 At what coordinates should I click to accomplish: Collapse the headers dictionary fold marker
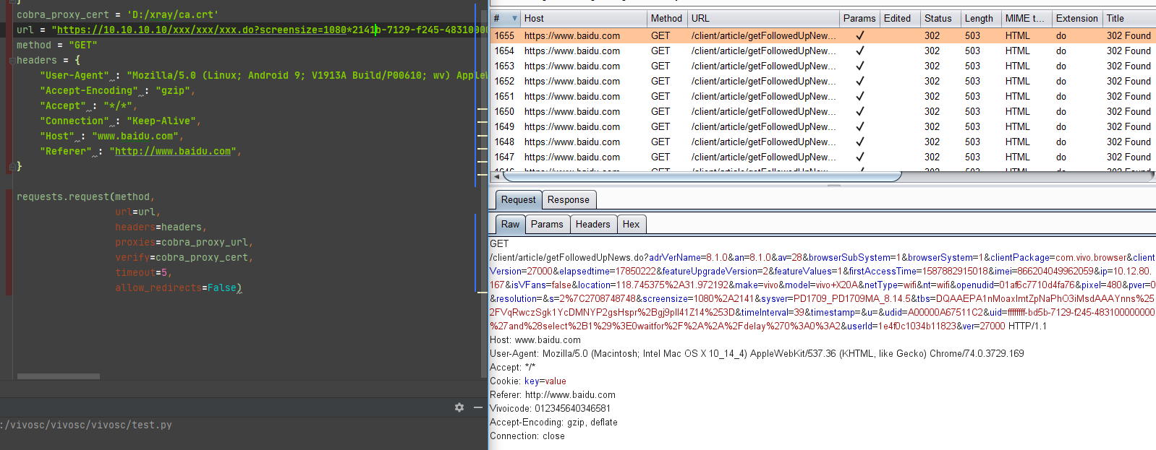tap(11, 61)
